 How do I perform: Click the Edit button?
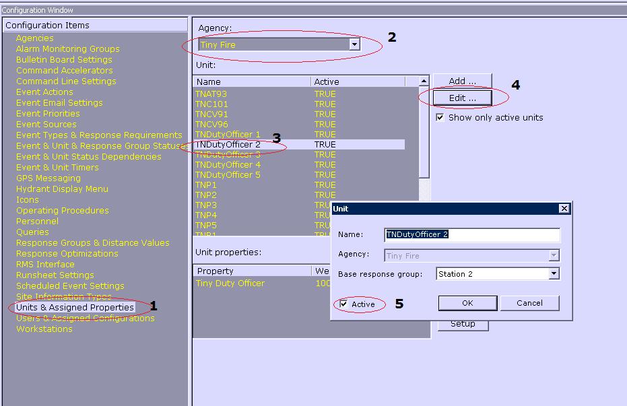462,98
